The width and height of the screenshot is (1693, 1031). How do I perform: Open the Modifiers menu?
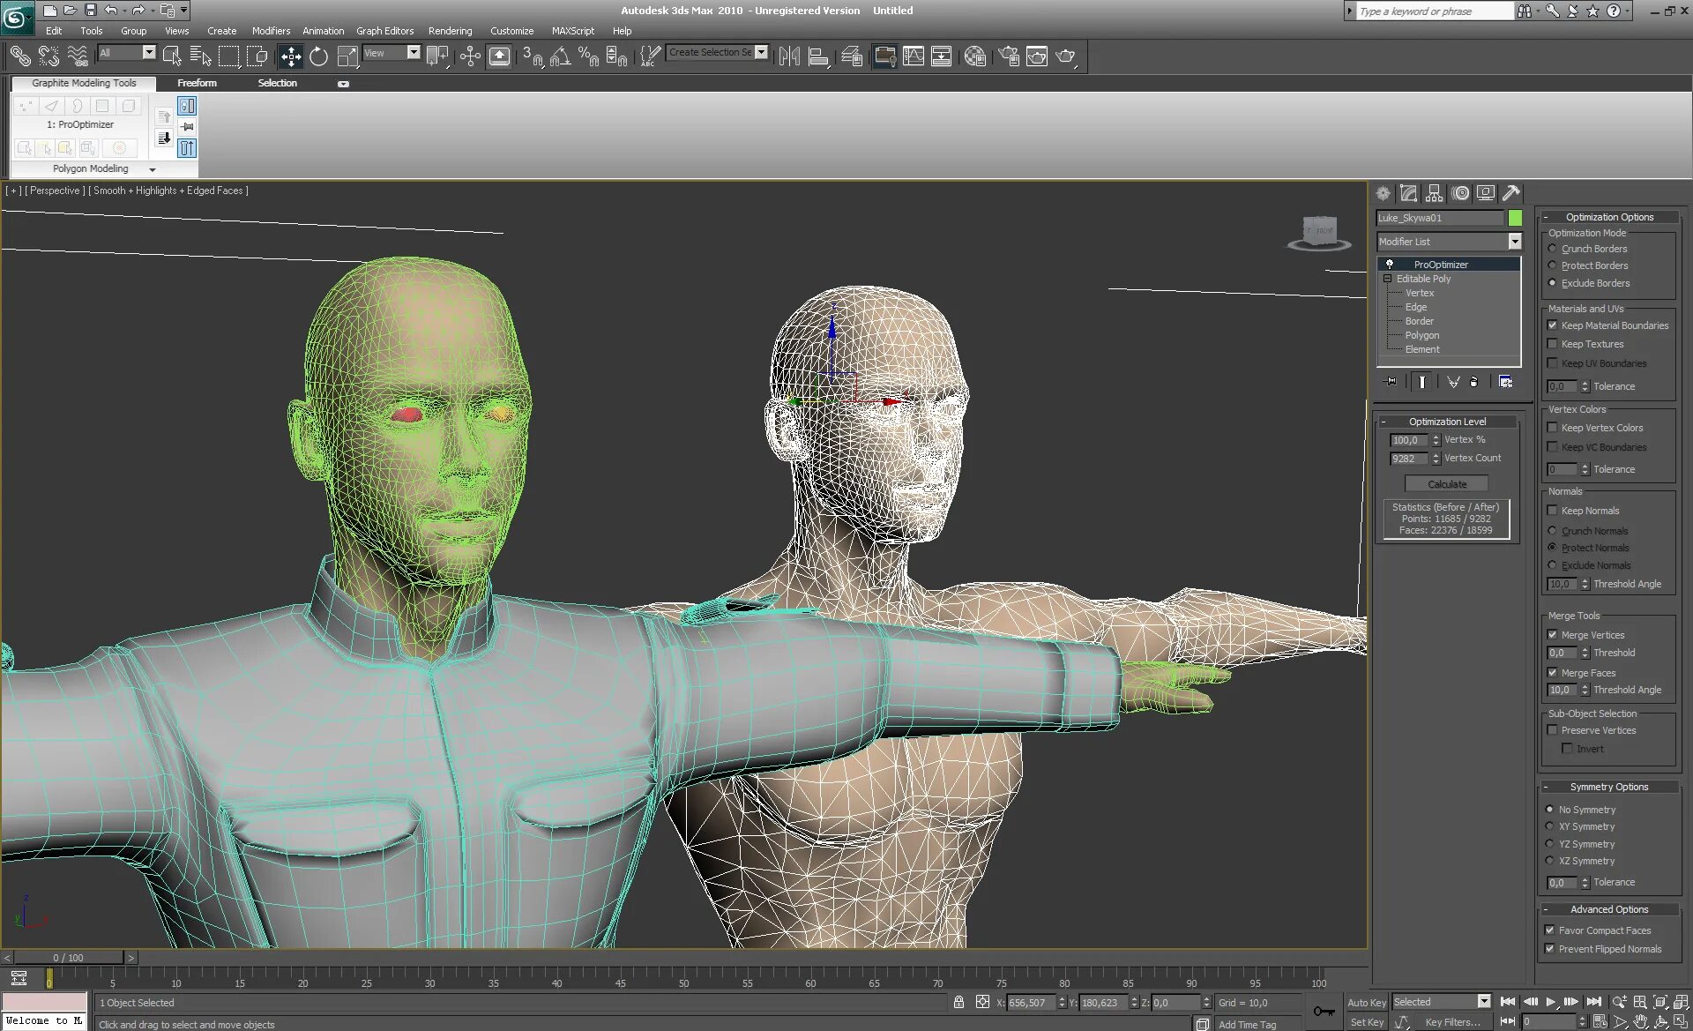pyautogui.click(x=268, y=30)
